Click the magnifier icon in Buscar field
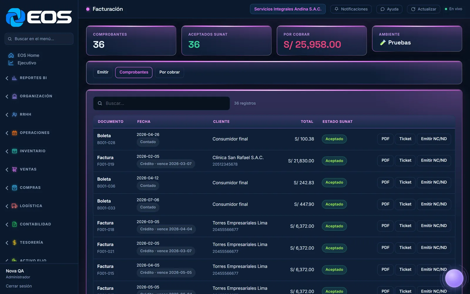This screenshot has width=470, height=294. tap(100, 103)
